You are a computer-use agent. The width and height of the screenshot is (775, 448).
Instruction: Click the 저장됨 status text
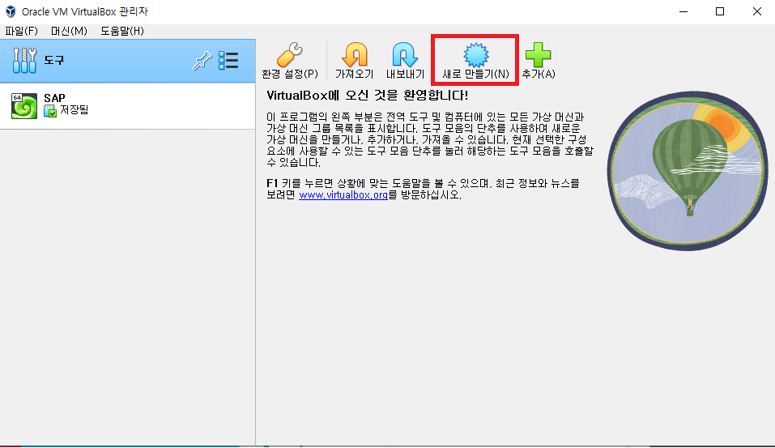pyautogui.click(x=75, y=110)
